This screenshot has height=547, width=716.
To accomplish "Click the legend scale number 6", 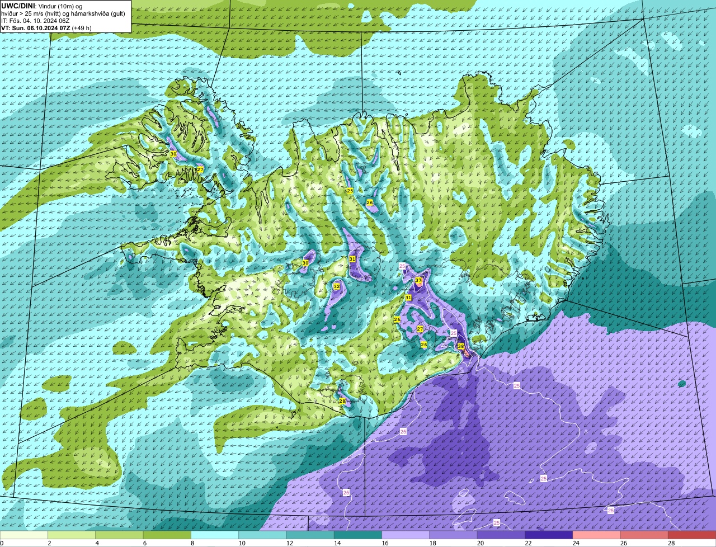I will point(144,543).
